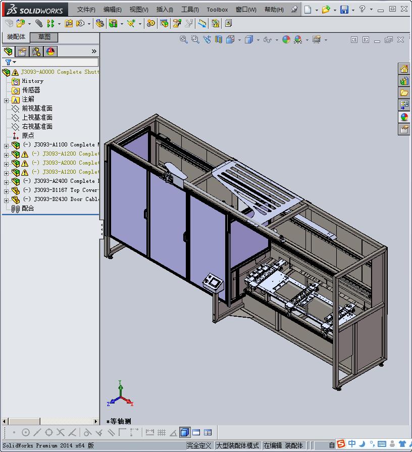Switch to PropertyManager tab icon
Viewport: 412px width, 452px height.
(22, 52)
